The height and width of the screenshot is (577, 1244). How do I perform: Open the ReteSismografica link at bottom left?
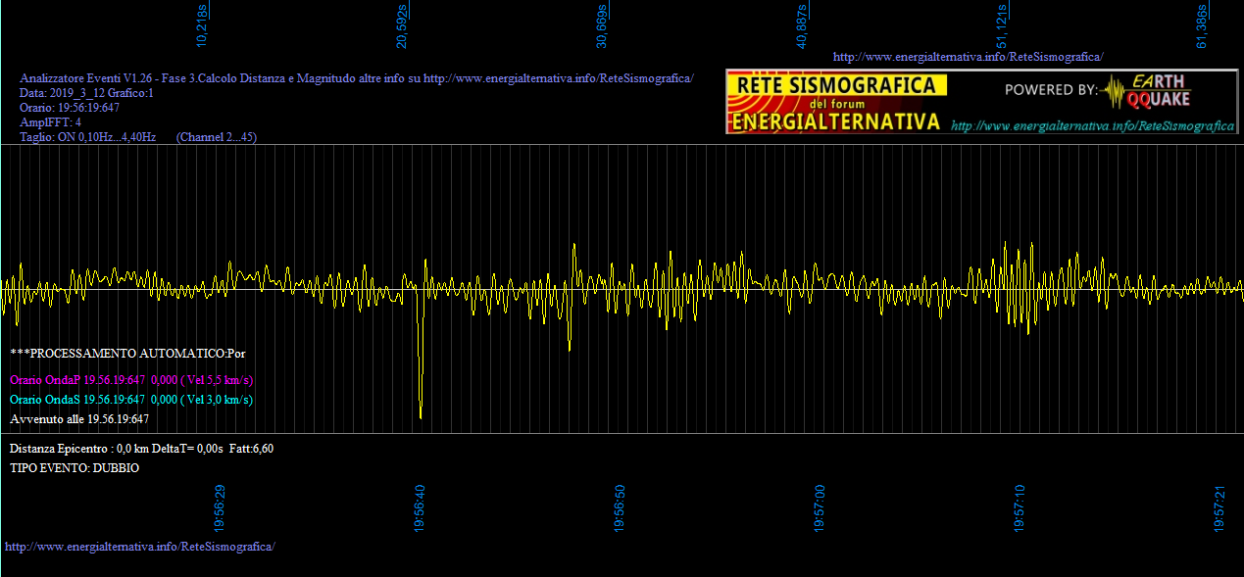tap(140, 546)
